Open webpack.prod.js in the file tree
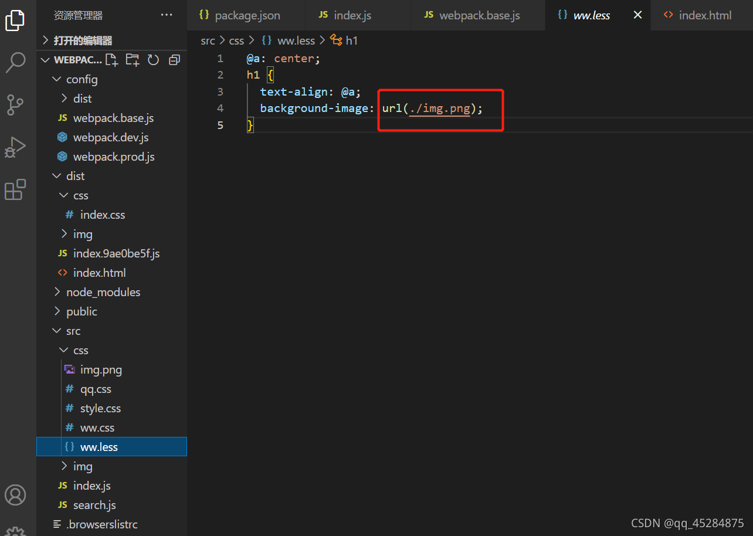 [111, 157]
